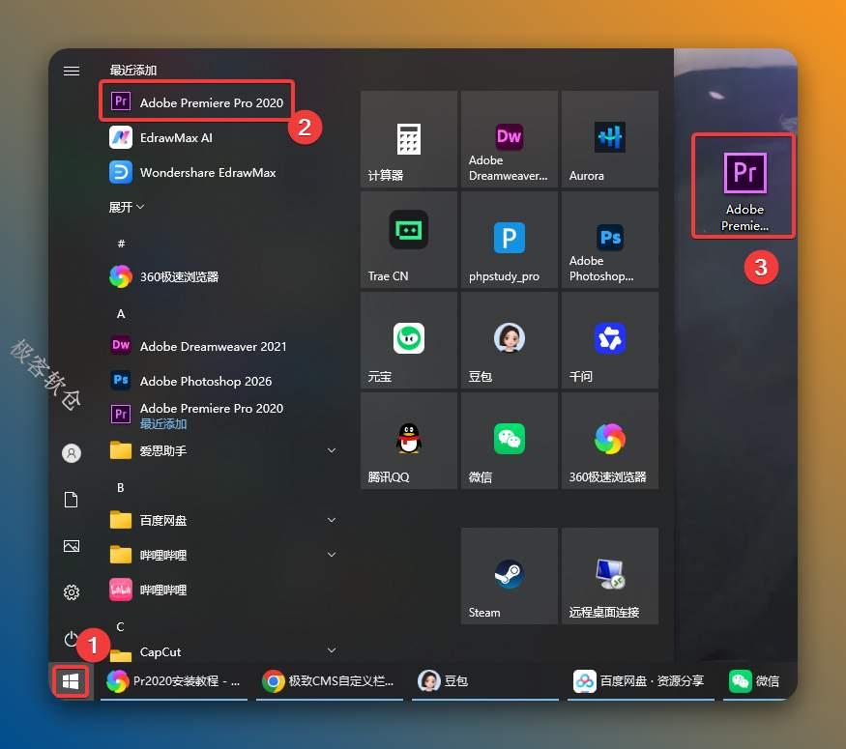Open the pink 哔哩哔哩 app entry
The height and width of the screenshot is (749, 846).
pyautogui.click(x=222, y=590)
